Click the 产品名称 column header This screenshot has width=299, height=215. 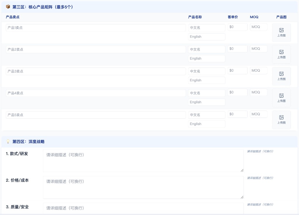[x=195, y=17]
